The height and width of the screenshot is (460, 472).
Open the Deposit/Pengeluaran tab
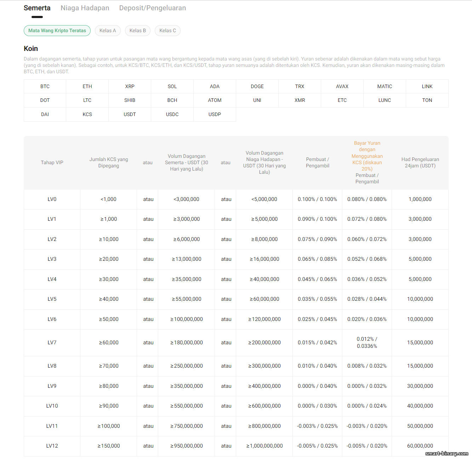(153, 8)
